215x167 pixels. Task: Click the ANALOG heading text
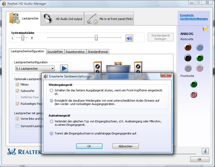point(187,34)
